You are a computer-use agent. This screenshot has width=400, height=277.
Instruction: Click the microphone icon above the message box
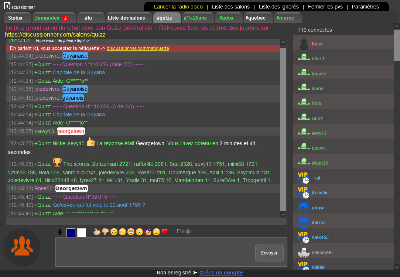coord(60,232)
